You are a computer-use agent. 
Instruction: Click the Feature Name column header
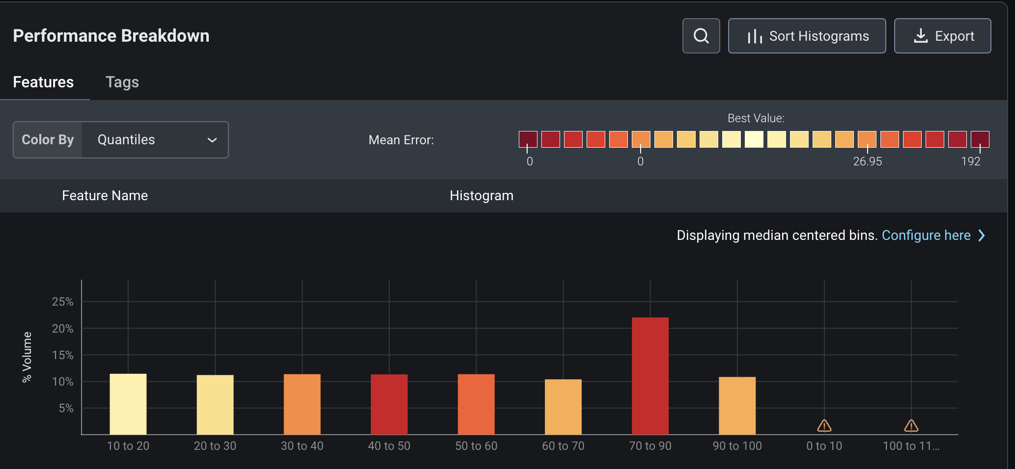click(105, 196)
